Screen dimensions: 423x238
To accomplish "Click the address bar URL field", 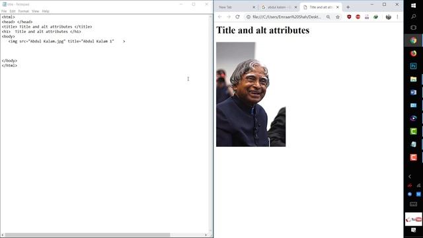I will (x=287, y=17).
